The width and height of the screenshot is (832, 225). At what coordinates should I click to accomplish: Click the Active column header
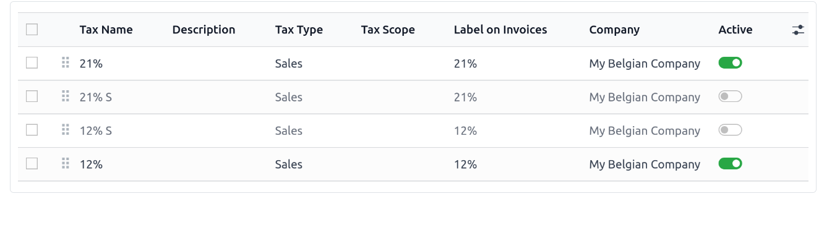coord(736,30)
